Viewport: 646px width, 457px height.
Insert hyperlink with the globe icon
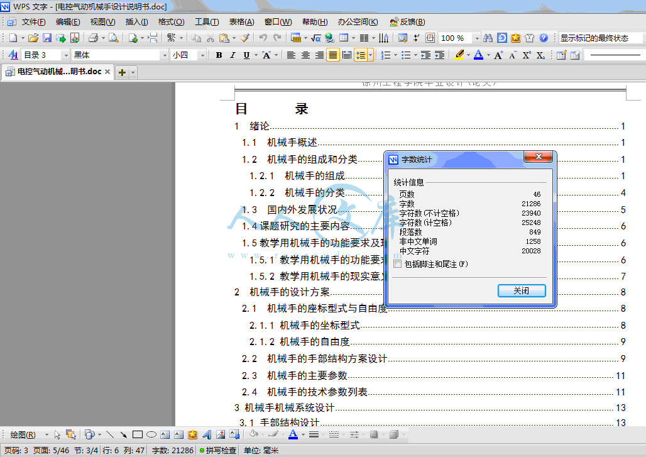[329, 38]
